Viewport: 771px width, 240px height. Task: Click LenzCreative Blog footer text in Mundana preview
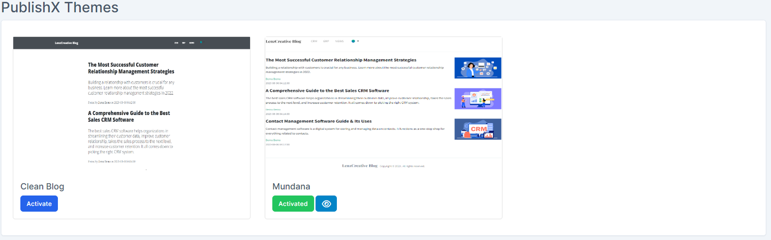click(359, 166)
